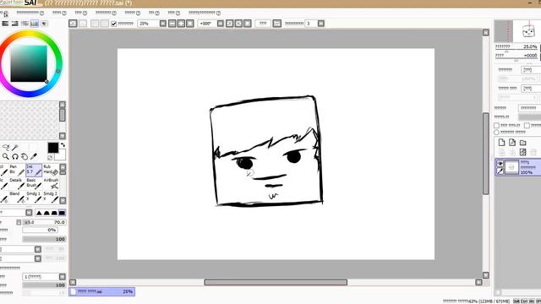Select the flattest brush edge shape

tap(62, 213)
